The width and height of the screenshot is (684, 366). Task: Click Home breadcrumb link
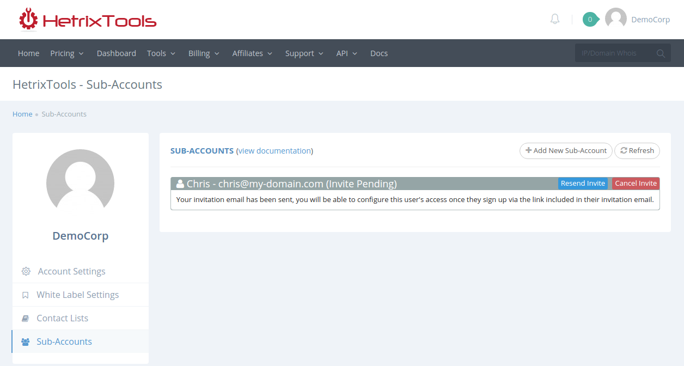click(x=22, y=114)
